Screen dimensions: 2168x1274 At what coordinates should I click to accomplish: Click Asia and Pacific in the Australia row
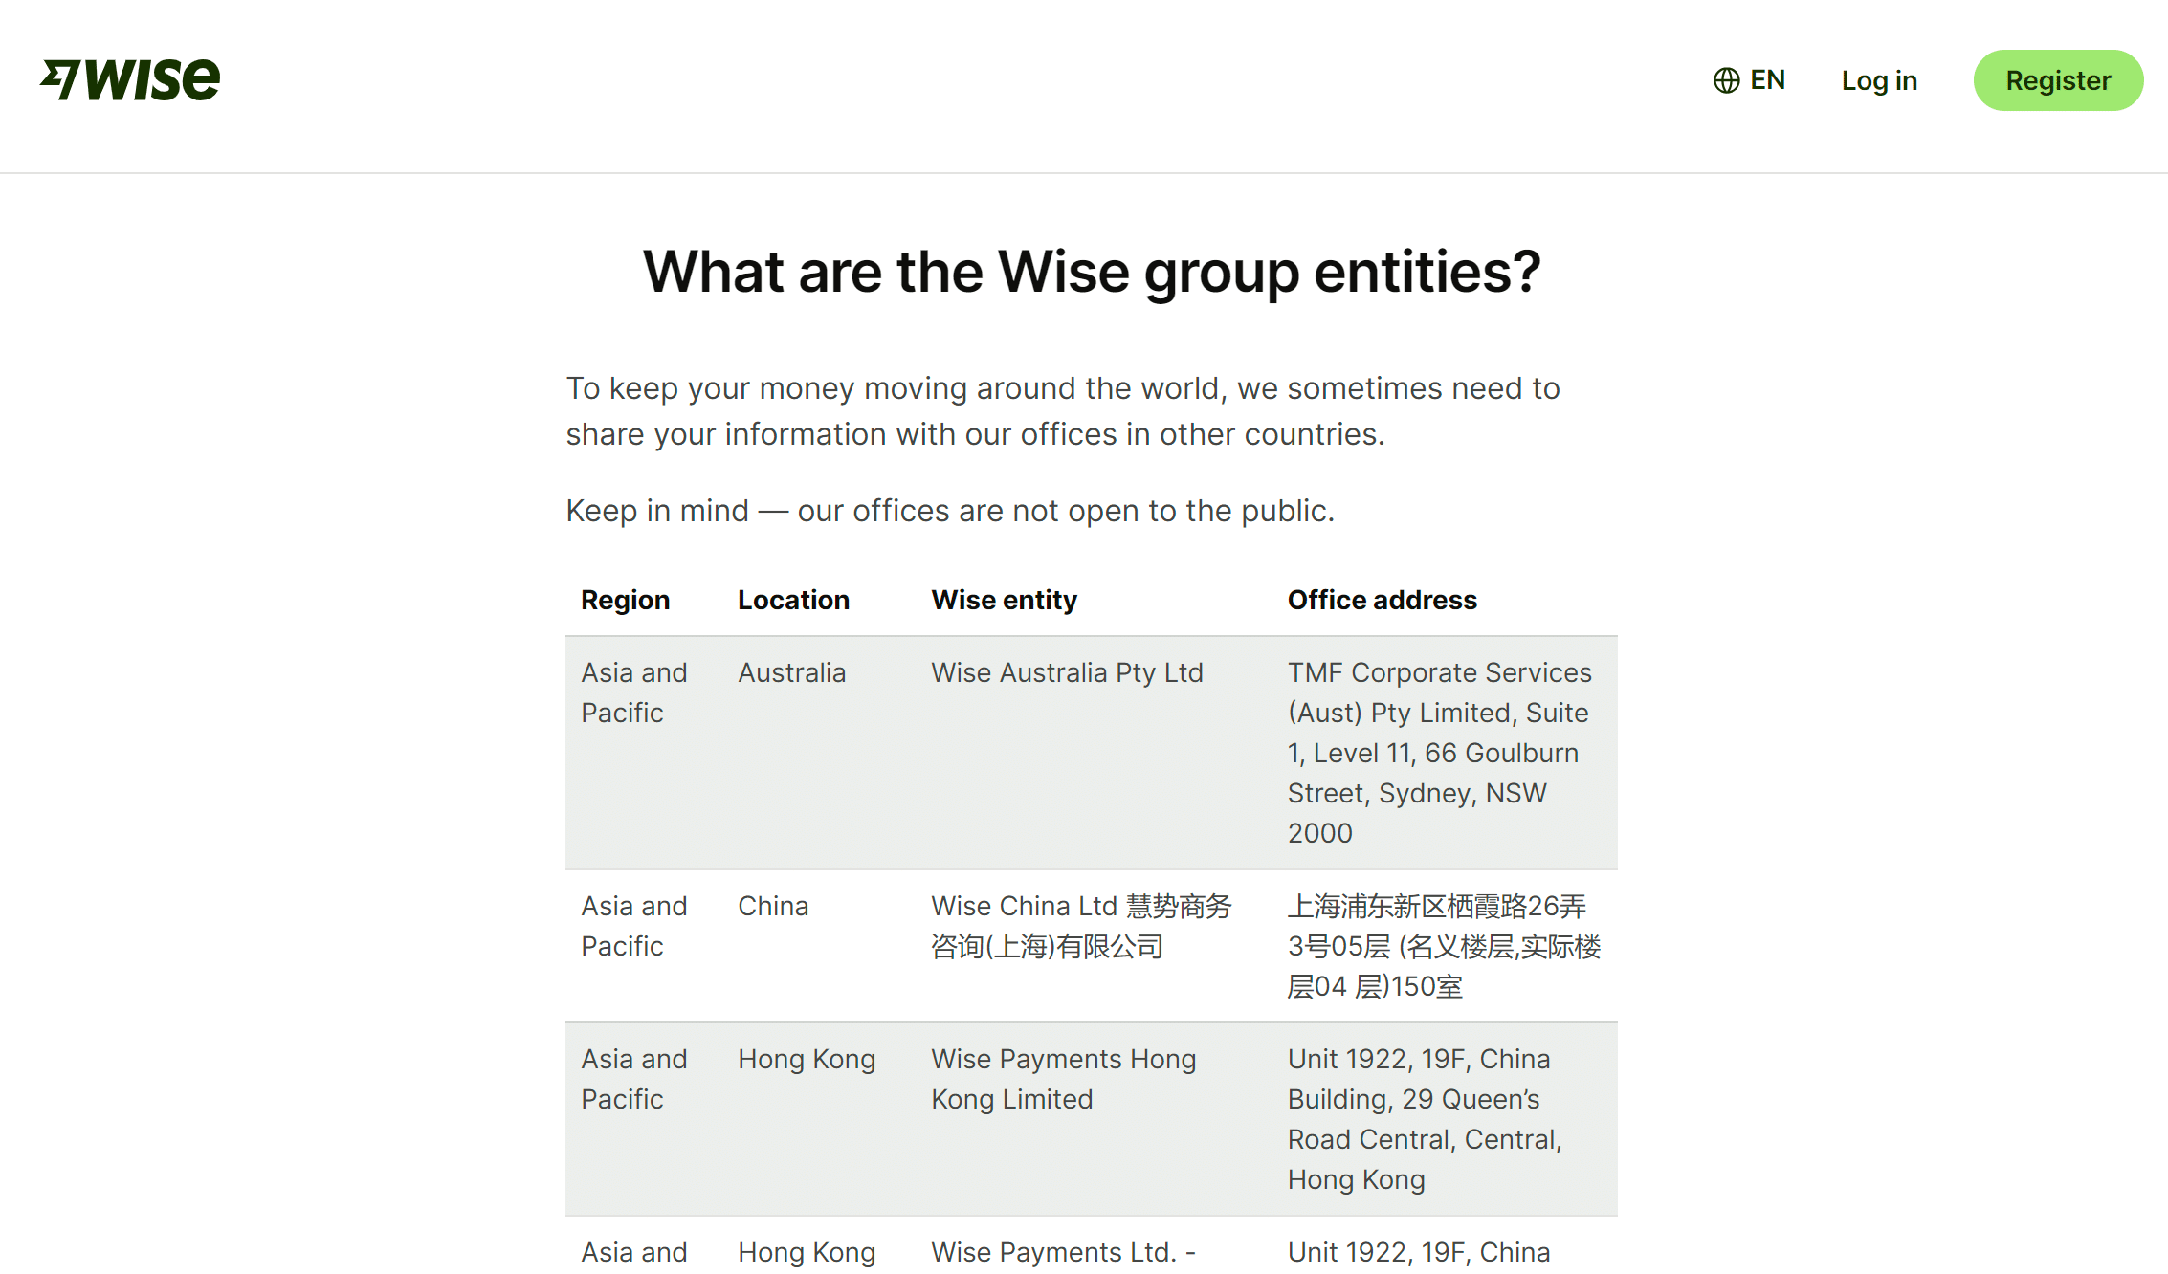point(633,692)
